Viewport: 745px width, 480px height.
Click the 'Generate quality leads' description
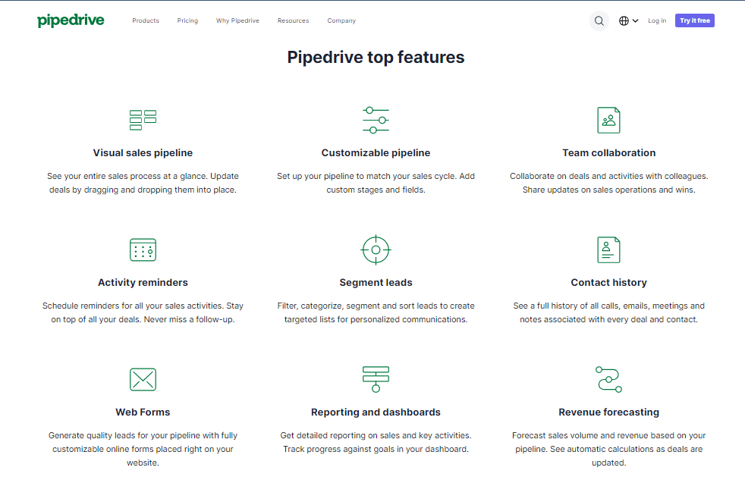coord(143,449)
